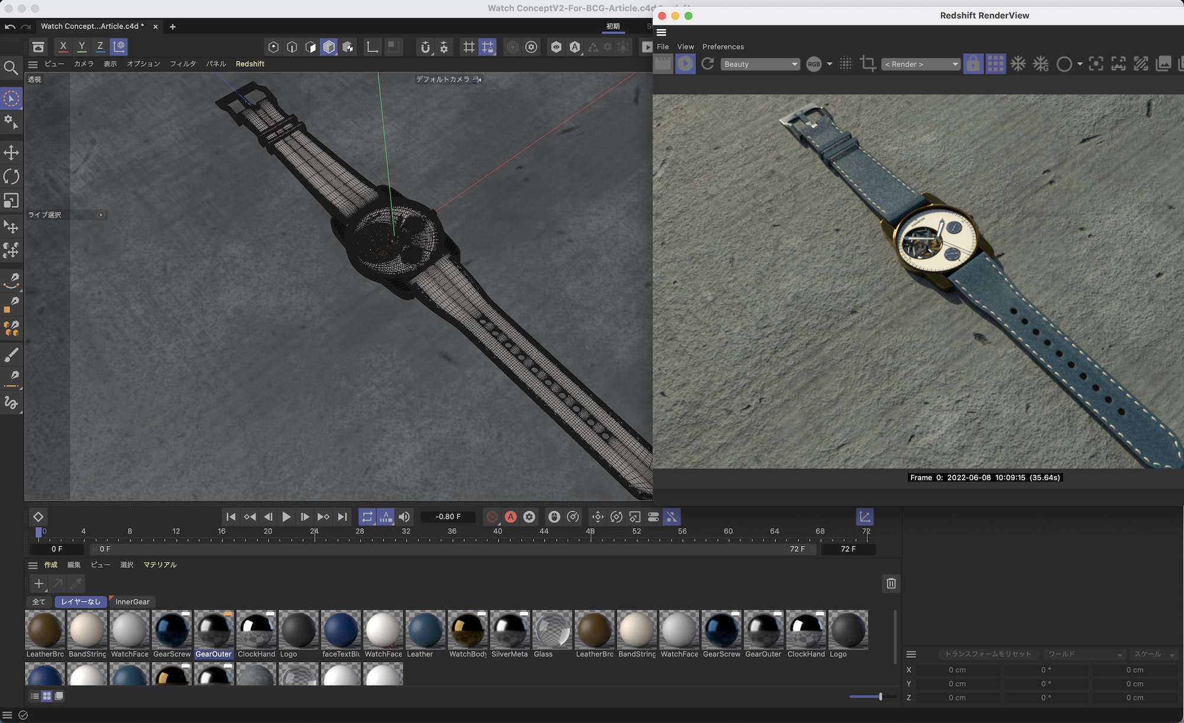Open the Redshift viewport menu

[250, 64]
